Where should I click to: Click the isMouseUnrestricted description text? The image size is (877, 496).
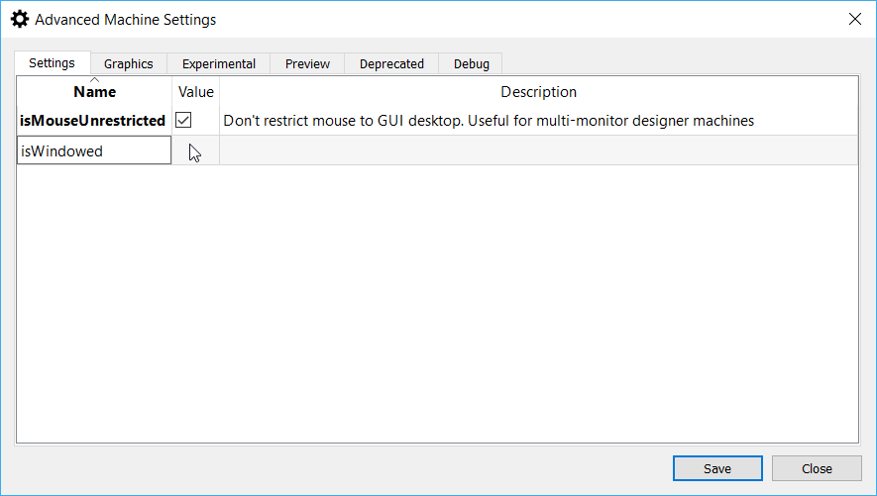tap(489, 121)
